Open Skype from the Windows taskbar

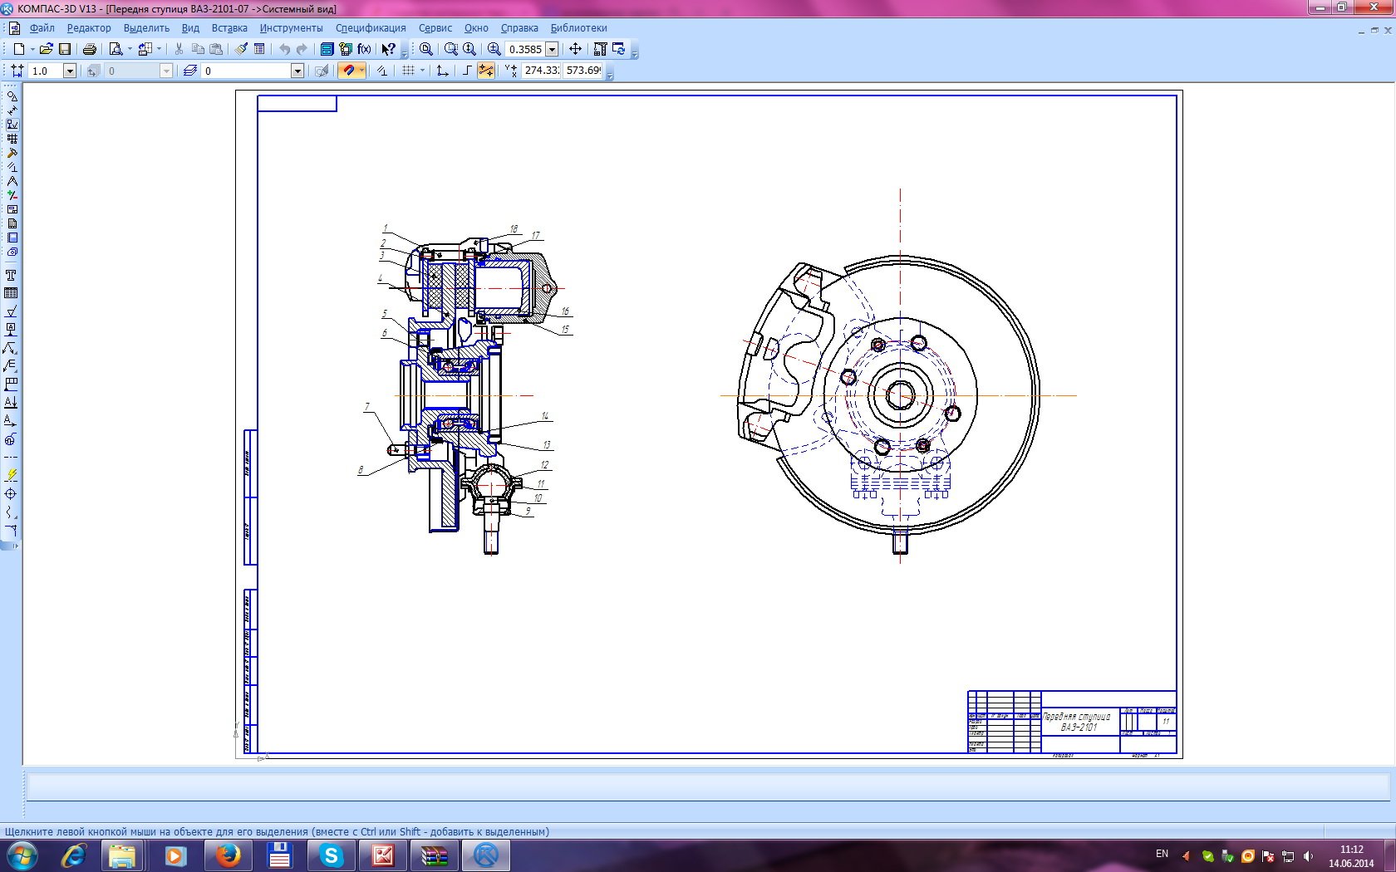(332, 855)
